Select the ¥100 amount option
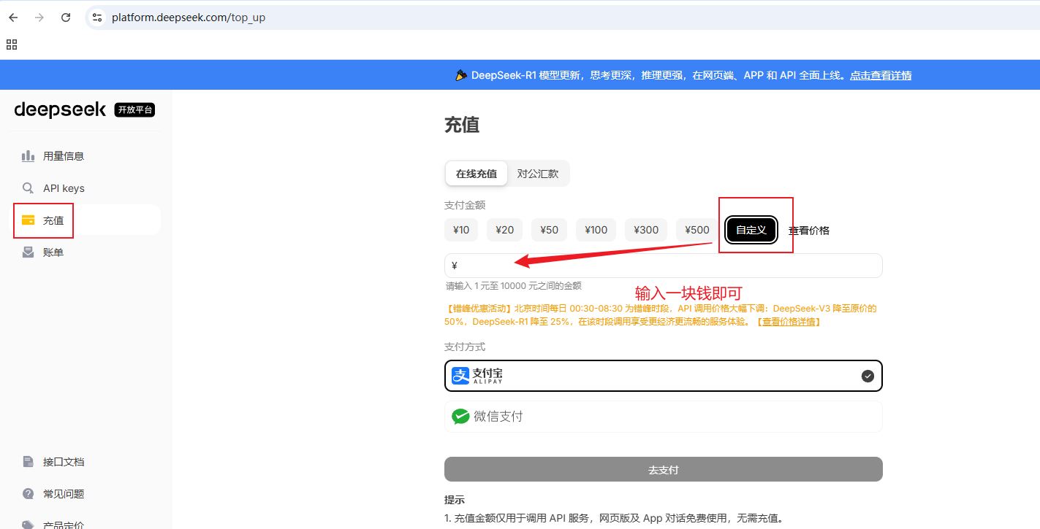Viewport: 1040px width, 529px height. [x=596, y=229]
